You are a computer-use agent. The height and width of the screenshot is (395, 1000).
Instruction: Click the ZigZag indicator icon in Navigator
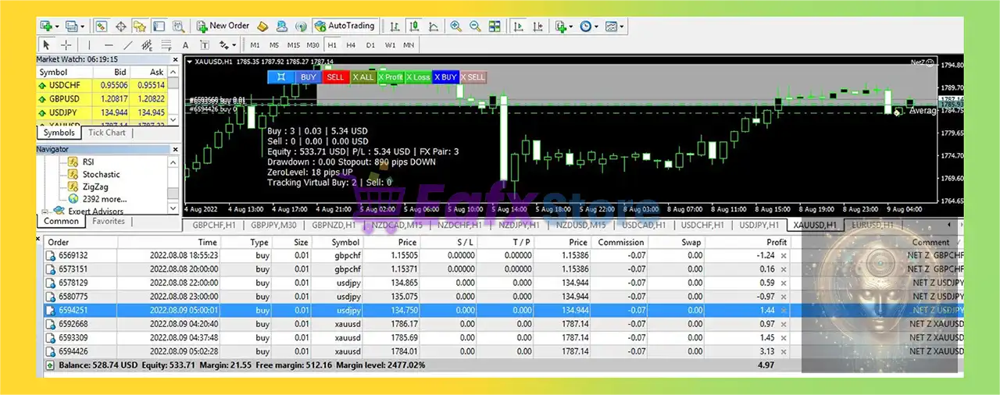72,187
